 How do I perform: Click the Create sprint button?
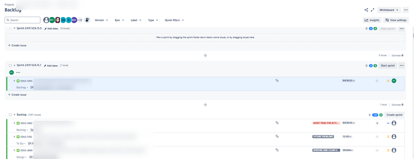(395, 115)
